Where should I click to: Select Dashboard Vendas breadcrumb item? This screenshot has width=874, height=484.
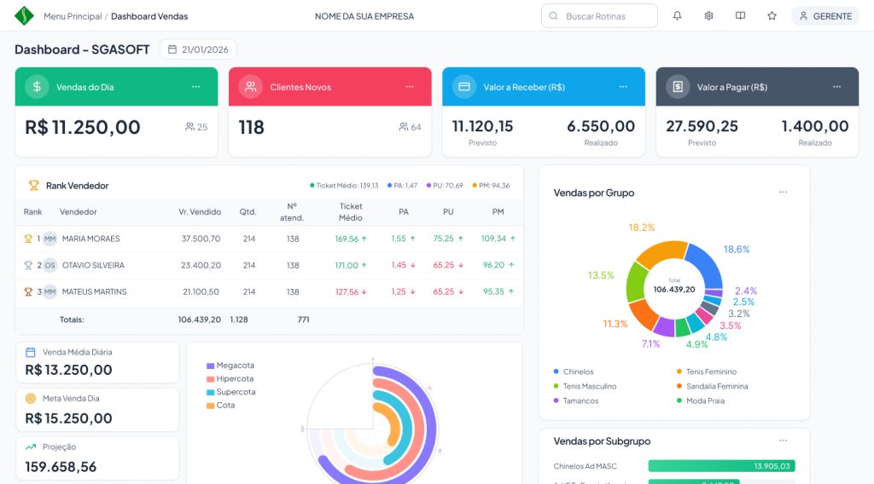pos(149,16)
